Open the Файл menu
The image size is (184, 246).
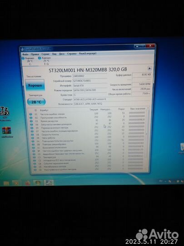point(25,54)
